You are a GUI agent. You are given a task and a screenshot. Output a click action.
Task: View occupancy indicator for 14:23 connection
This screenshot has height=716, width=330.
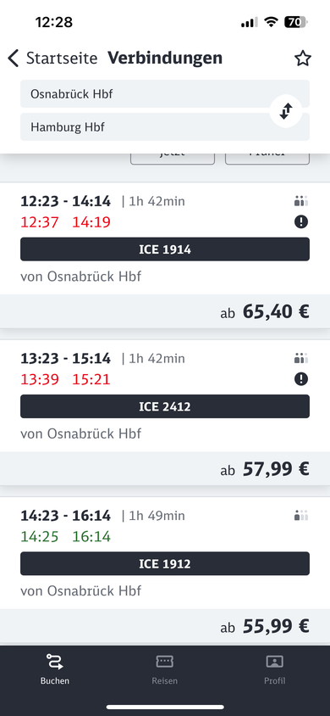301,516
